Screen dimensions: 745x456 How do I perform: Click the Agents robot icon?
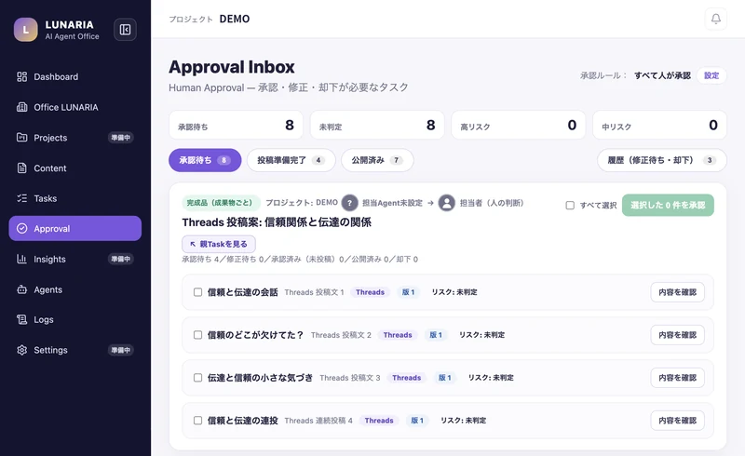(x=21, y=289)
